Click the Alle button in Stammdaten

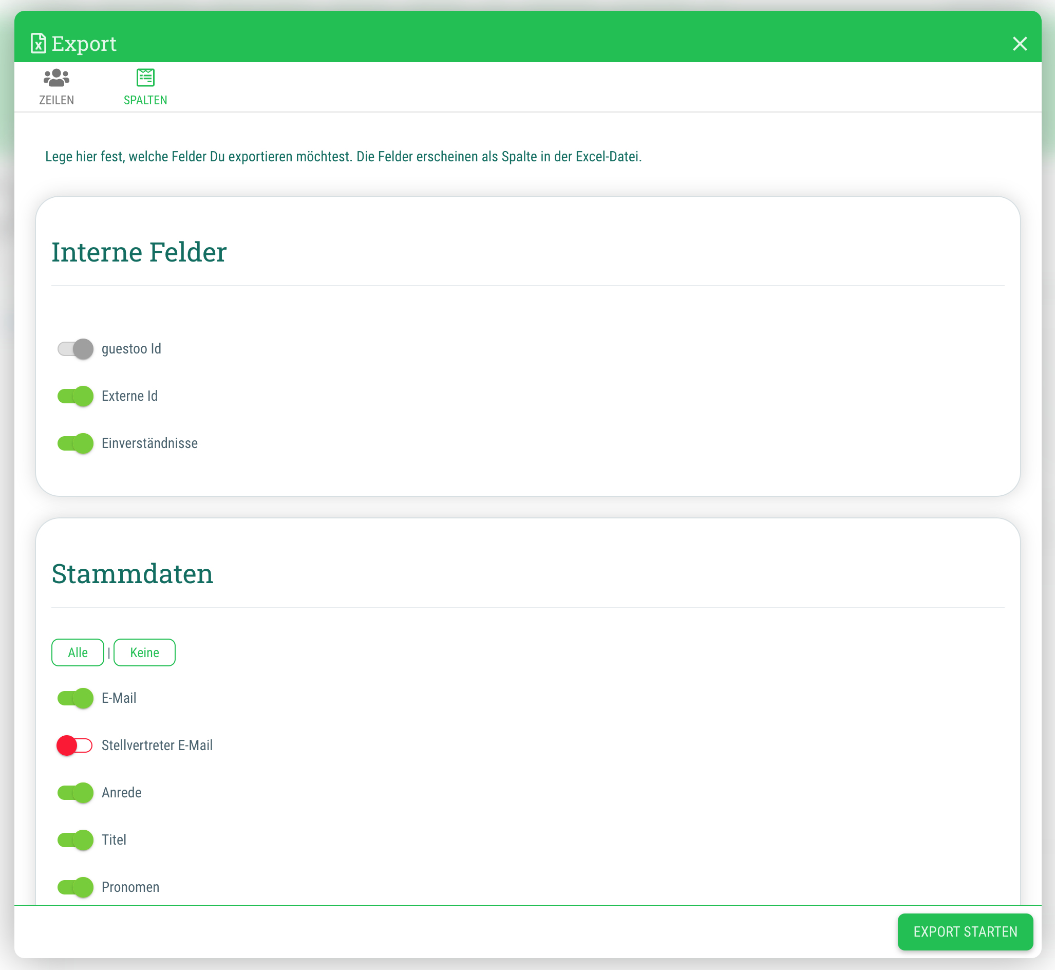tap(78, 652)
